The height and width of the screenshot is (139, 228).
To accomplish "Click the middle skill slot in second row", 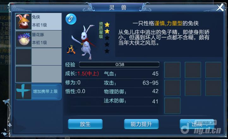I will pyautogui.click(x=193, y=88).
